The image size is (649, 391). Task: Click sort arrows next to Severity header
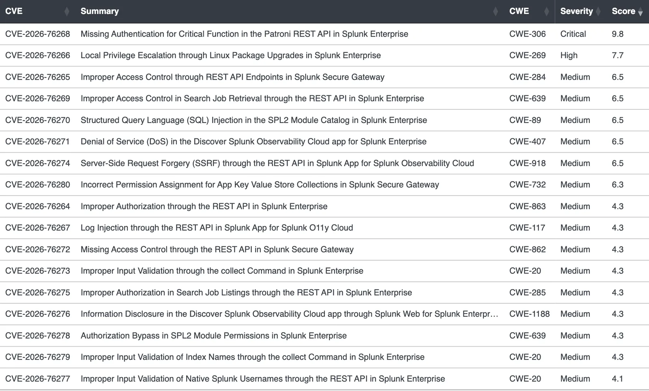coord(598,12)
